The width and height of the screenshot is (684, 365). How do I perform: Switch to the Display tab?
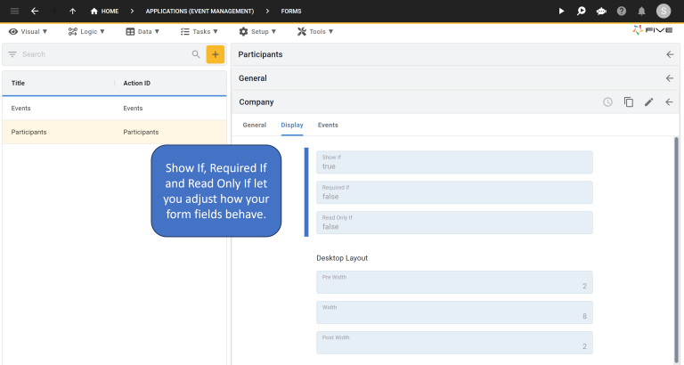[292, 126]
